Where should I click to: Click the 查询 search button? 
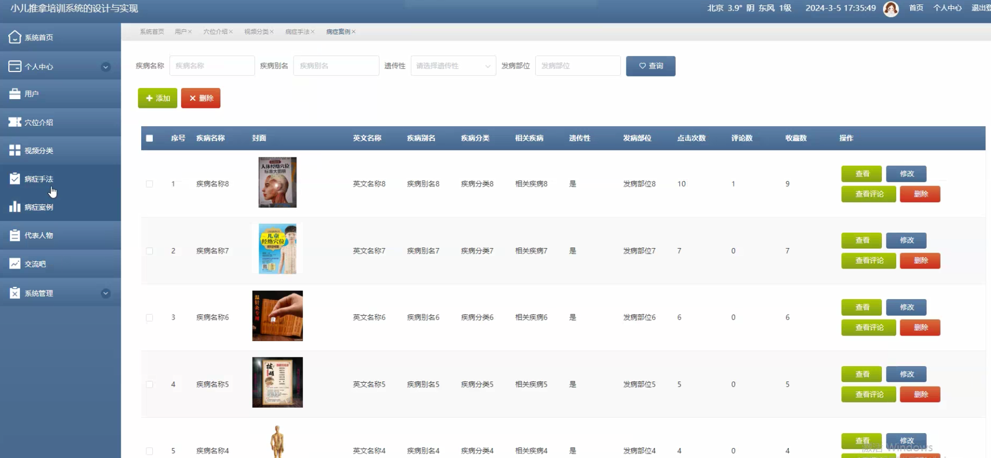(650, 66)
